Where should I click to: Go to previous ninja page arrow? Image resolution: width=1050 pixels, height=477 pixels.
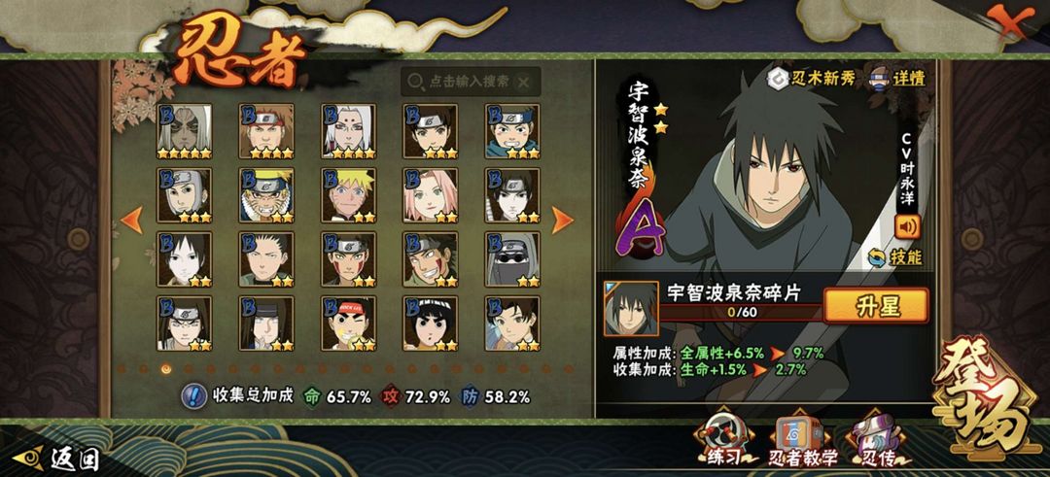(x=132, y=221)
